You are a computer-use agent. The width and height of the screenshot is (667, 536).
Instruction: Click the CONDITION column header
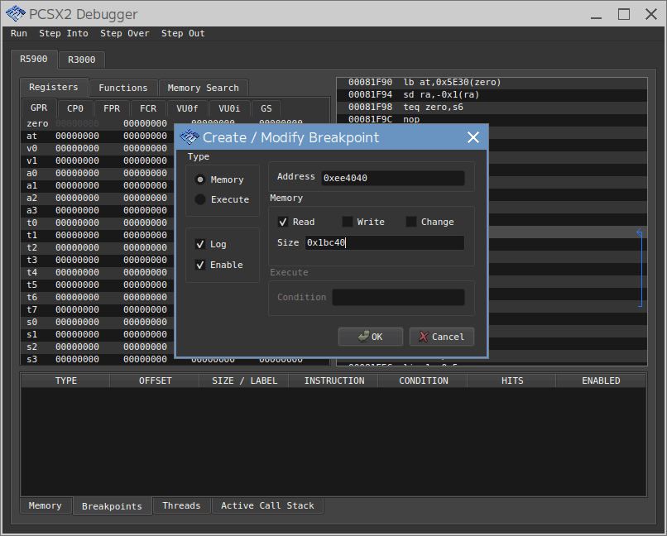423,380
